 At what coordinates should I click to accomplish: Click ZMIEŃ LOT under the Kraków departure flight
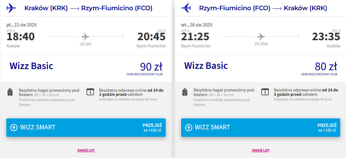86,151
